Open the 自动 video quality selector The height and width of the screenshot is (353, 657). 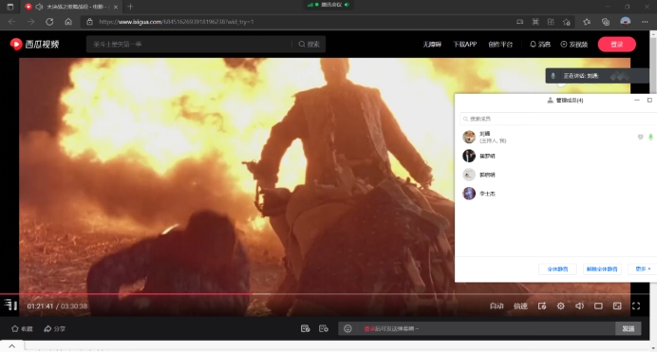(497, 307)
